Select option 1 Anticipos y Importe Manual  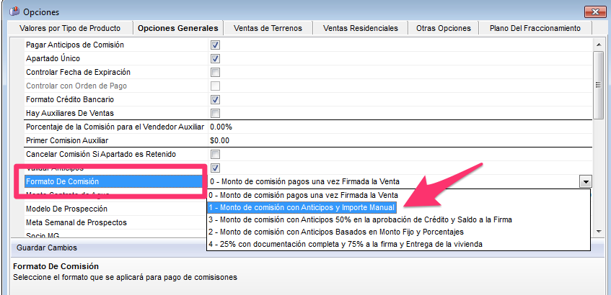pyautogui.click(x=302, y=207)
